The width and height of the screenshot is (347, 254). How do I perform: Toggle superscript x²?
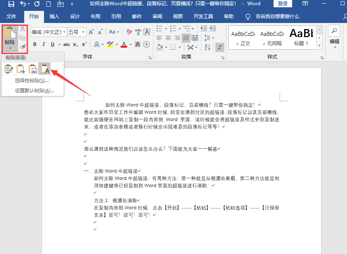(84, 44)
